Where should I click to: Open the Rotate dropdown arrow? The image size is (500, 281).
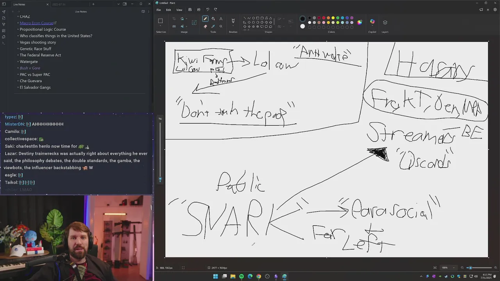186,19
